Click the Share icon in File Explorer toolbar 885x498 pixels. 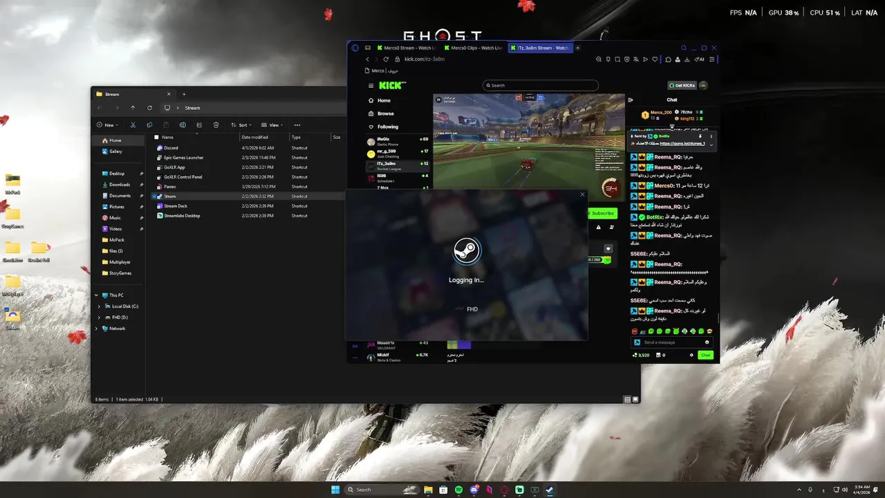click(x=199, y=125)
